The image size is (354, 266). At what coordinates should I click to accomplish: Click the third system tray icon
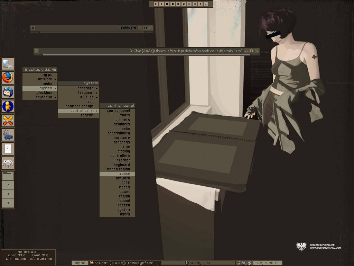click(x=250, y=263)
